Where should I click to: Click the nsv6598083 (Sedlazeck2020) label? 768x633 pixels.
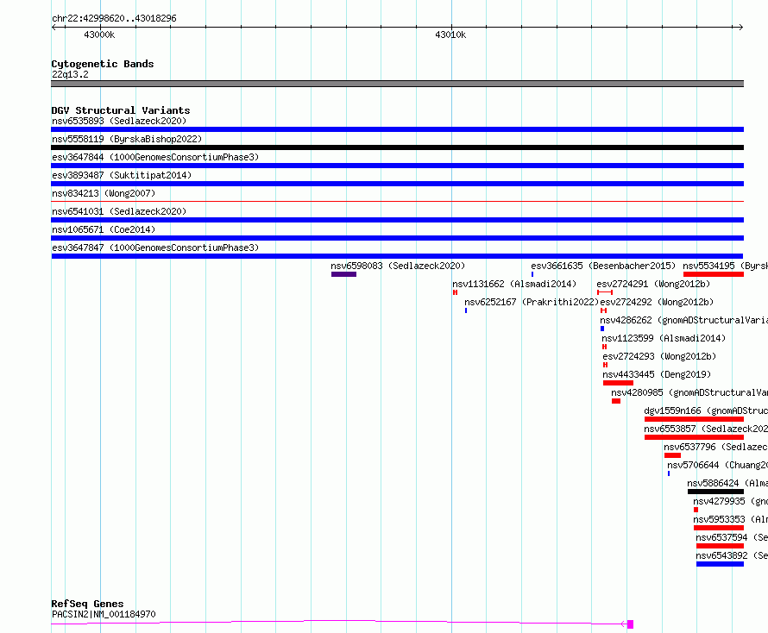(x=398, y=266)
